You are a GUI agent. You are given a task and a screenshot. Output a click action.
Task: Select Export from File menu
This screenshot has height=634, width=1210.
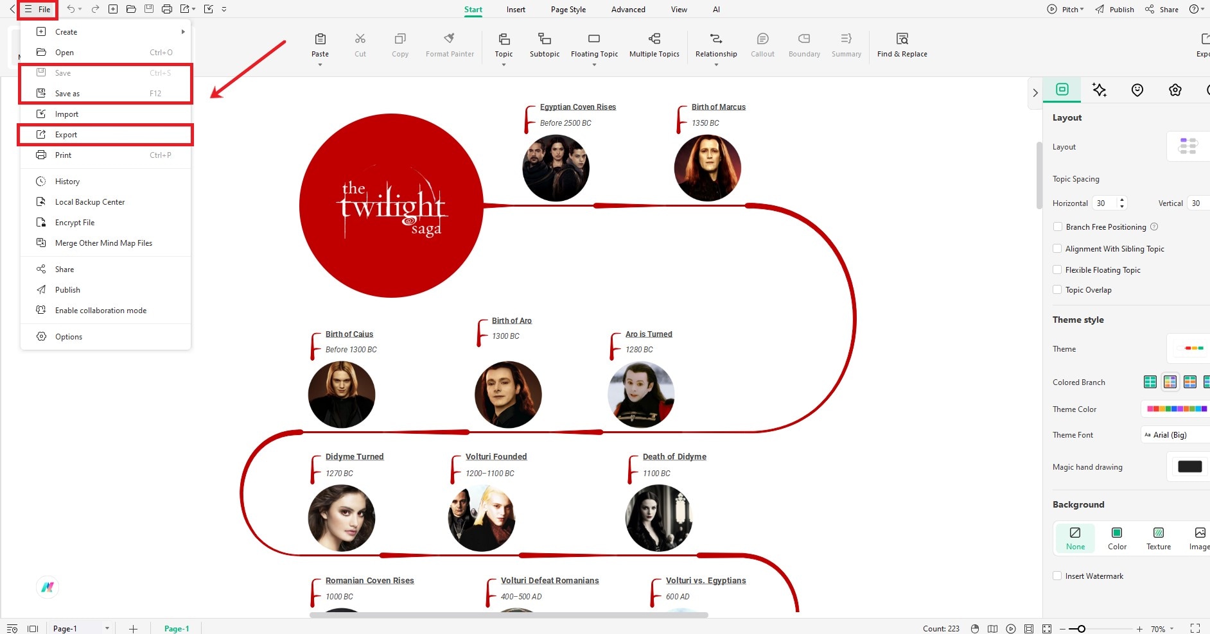click(105, 135)
